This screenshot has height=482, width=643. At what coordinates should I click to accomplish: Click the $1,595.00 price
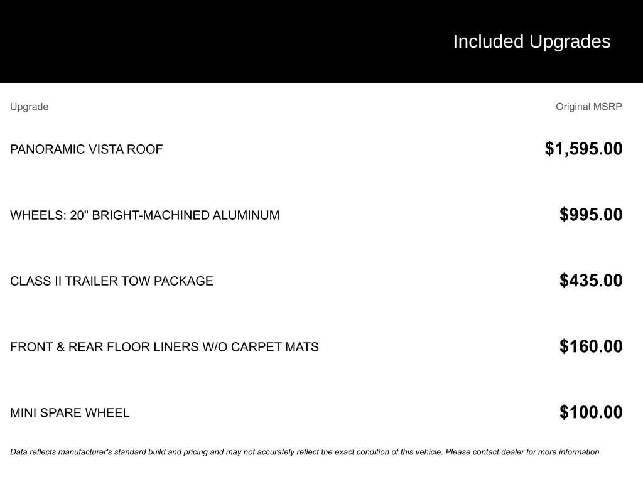point(583,149)
